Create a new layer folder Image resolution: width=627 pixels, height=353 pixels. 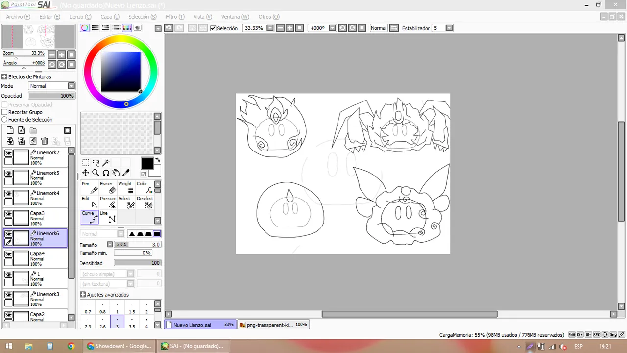(x=33, y=130)
